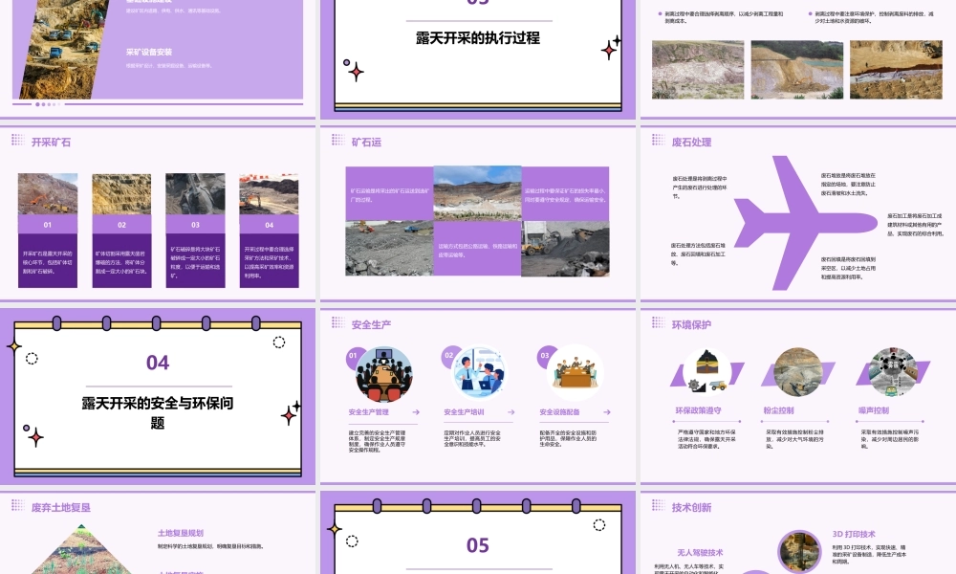Click the dotted grid icon beside 安全生产
Image resolution: width=956 pixels, height=574 pixels.
[337, 322]
